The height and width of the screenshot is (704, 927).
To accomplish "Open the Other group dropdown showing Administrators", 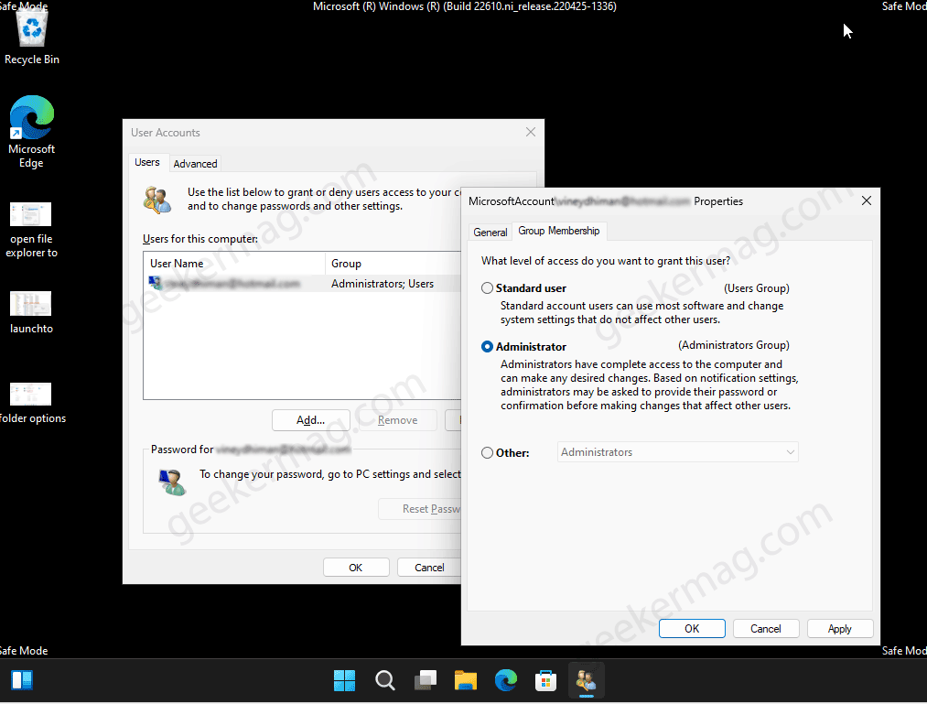I will coord(677,452).
